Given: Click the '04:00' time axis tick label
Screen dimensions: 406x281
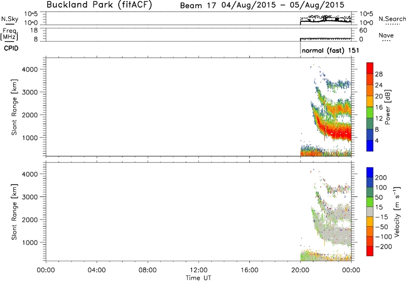Looking at the screenshot, I should (x=96, y=270).
